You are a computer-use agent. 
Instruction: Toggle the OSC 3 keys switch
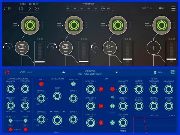tap(25, 129)
